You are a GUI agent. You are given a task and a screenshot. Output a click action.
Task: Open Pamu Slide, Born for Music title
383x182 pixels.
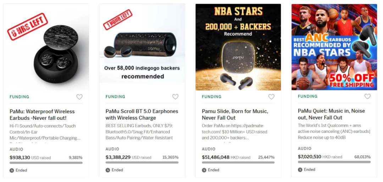[235, 114]
